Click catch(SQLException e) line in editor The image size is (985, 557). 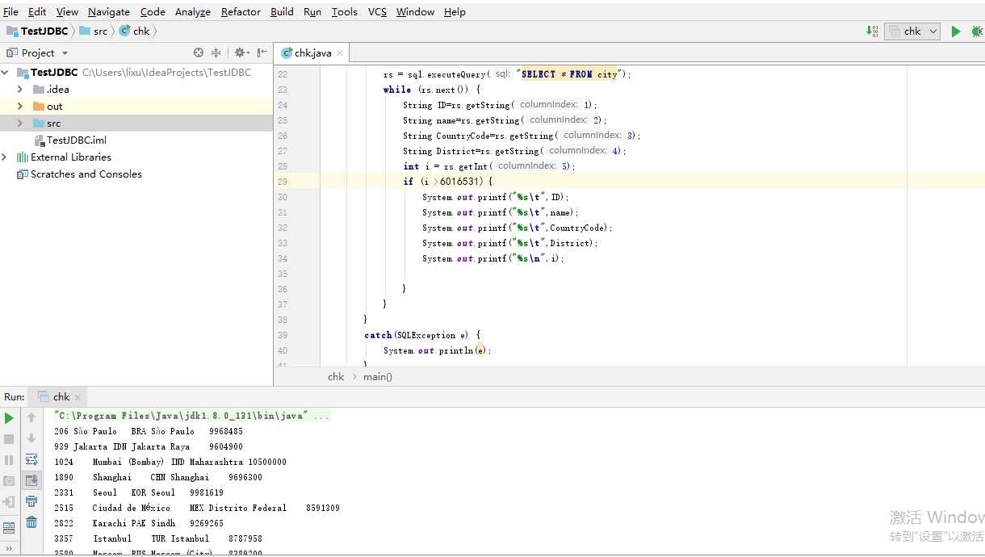422,335
